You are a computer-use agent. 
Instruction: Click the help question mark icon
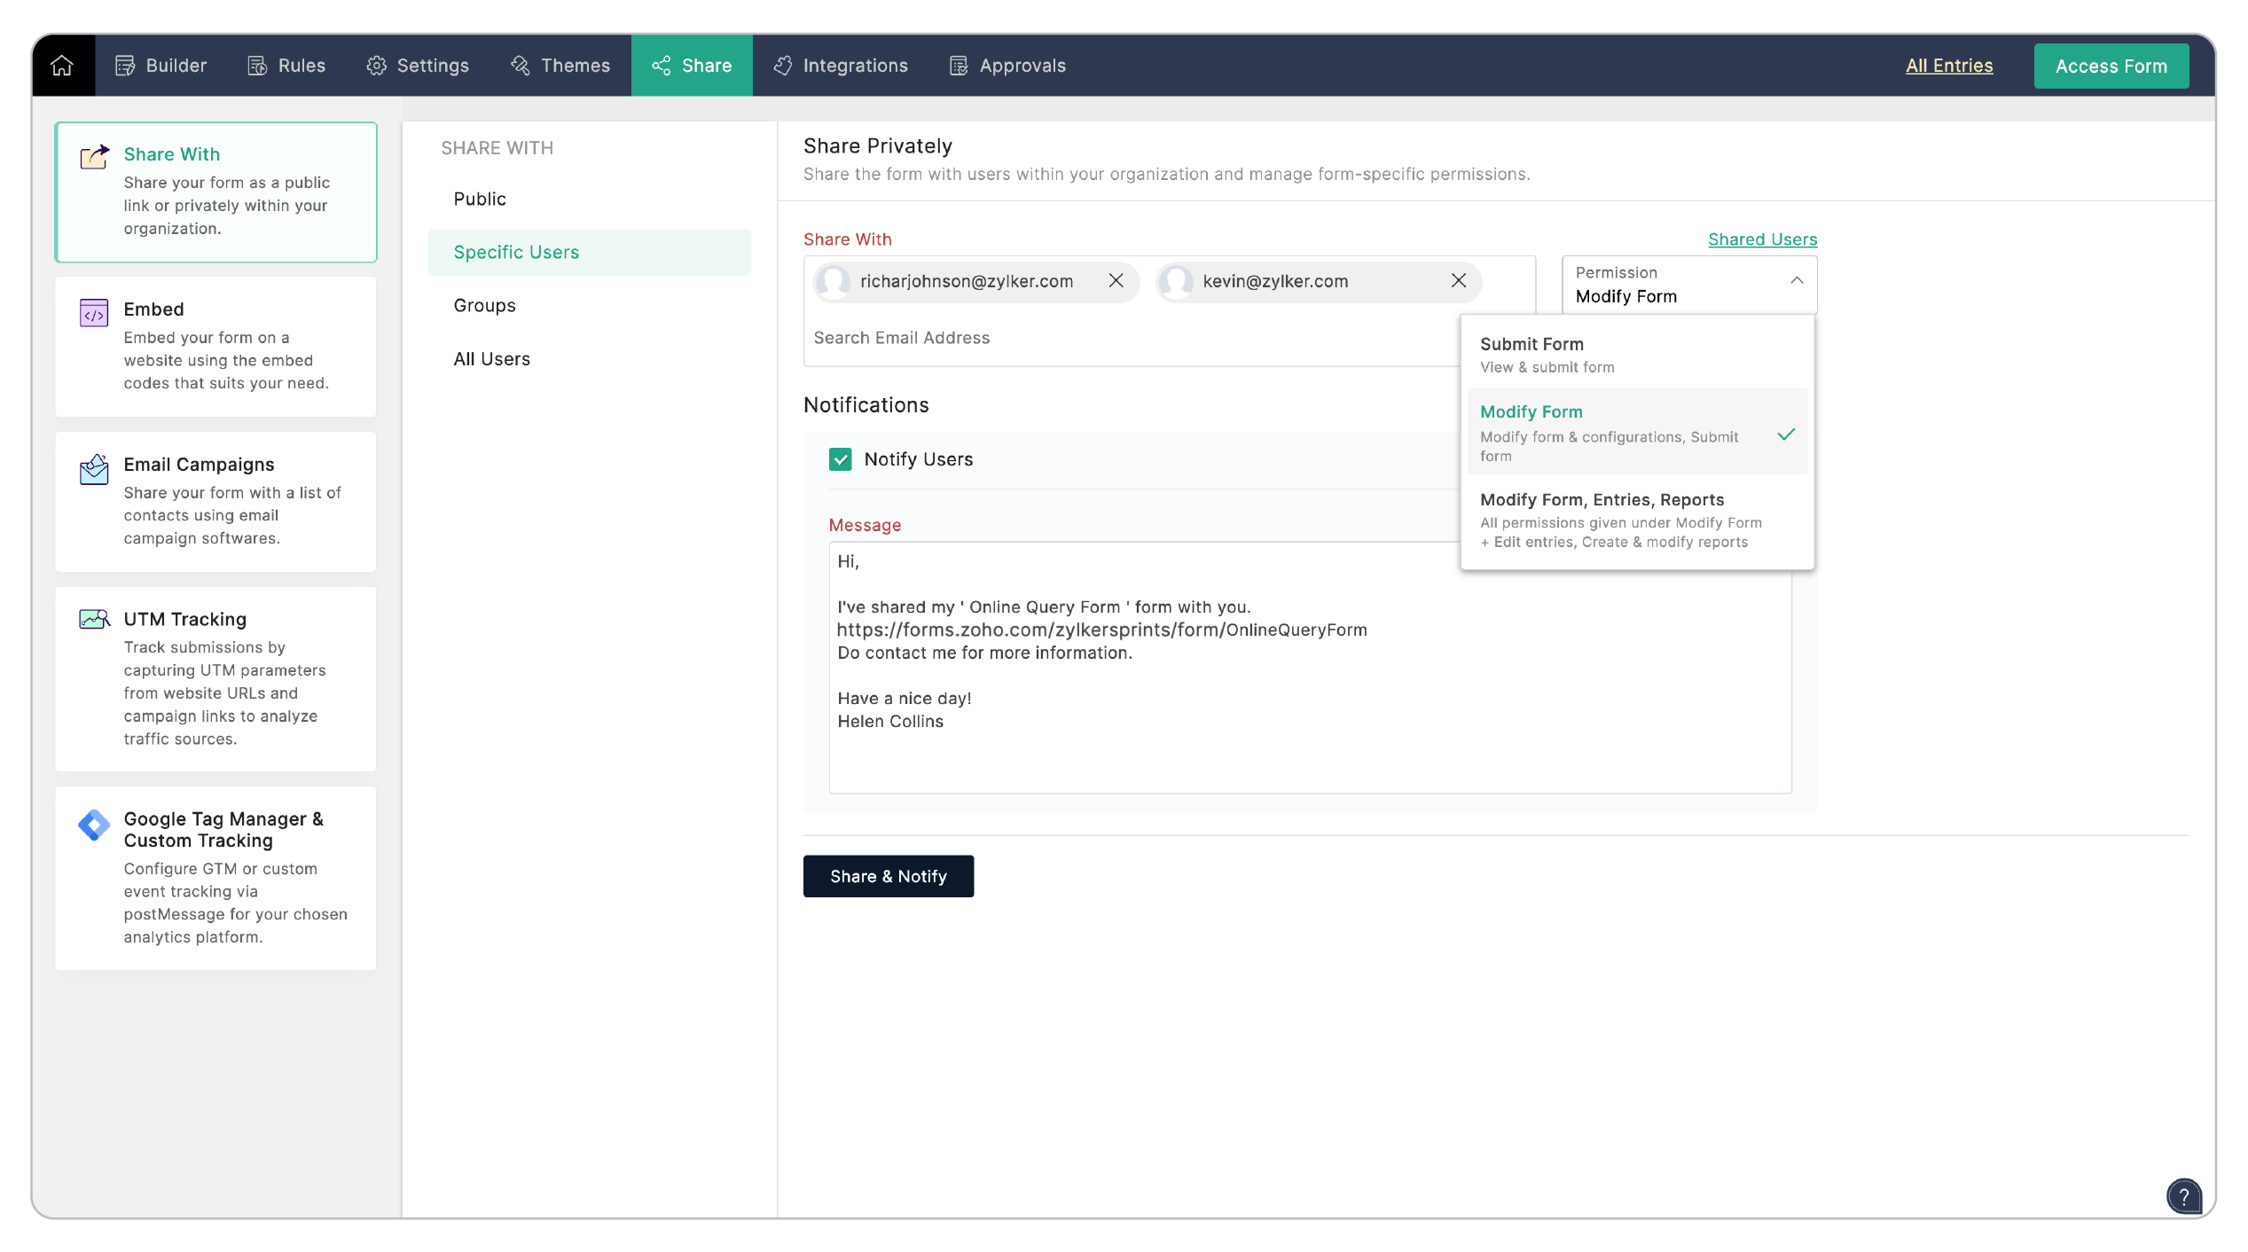point(2183,1196)
